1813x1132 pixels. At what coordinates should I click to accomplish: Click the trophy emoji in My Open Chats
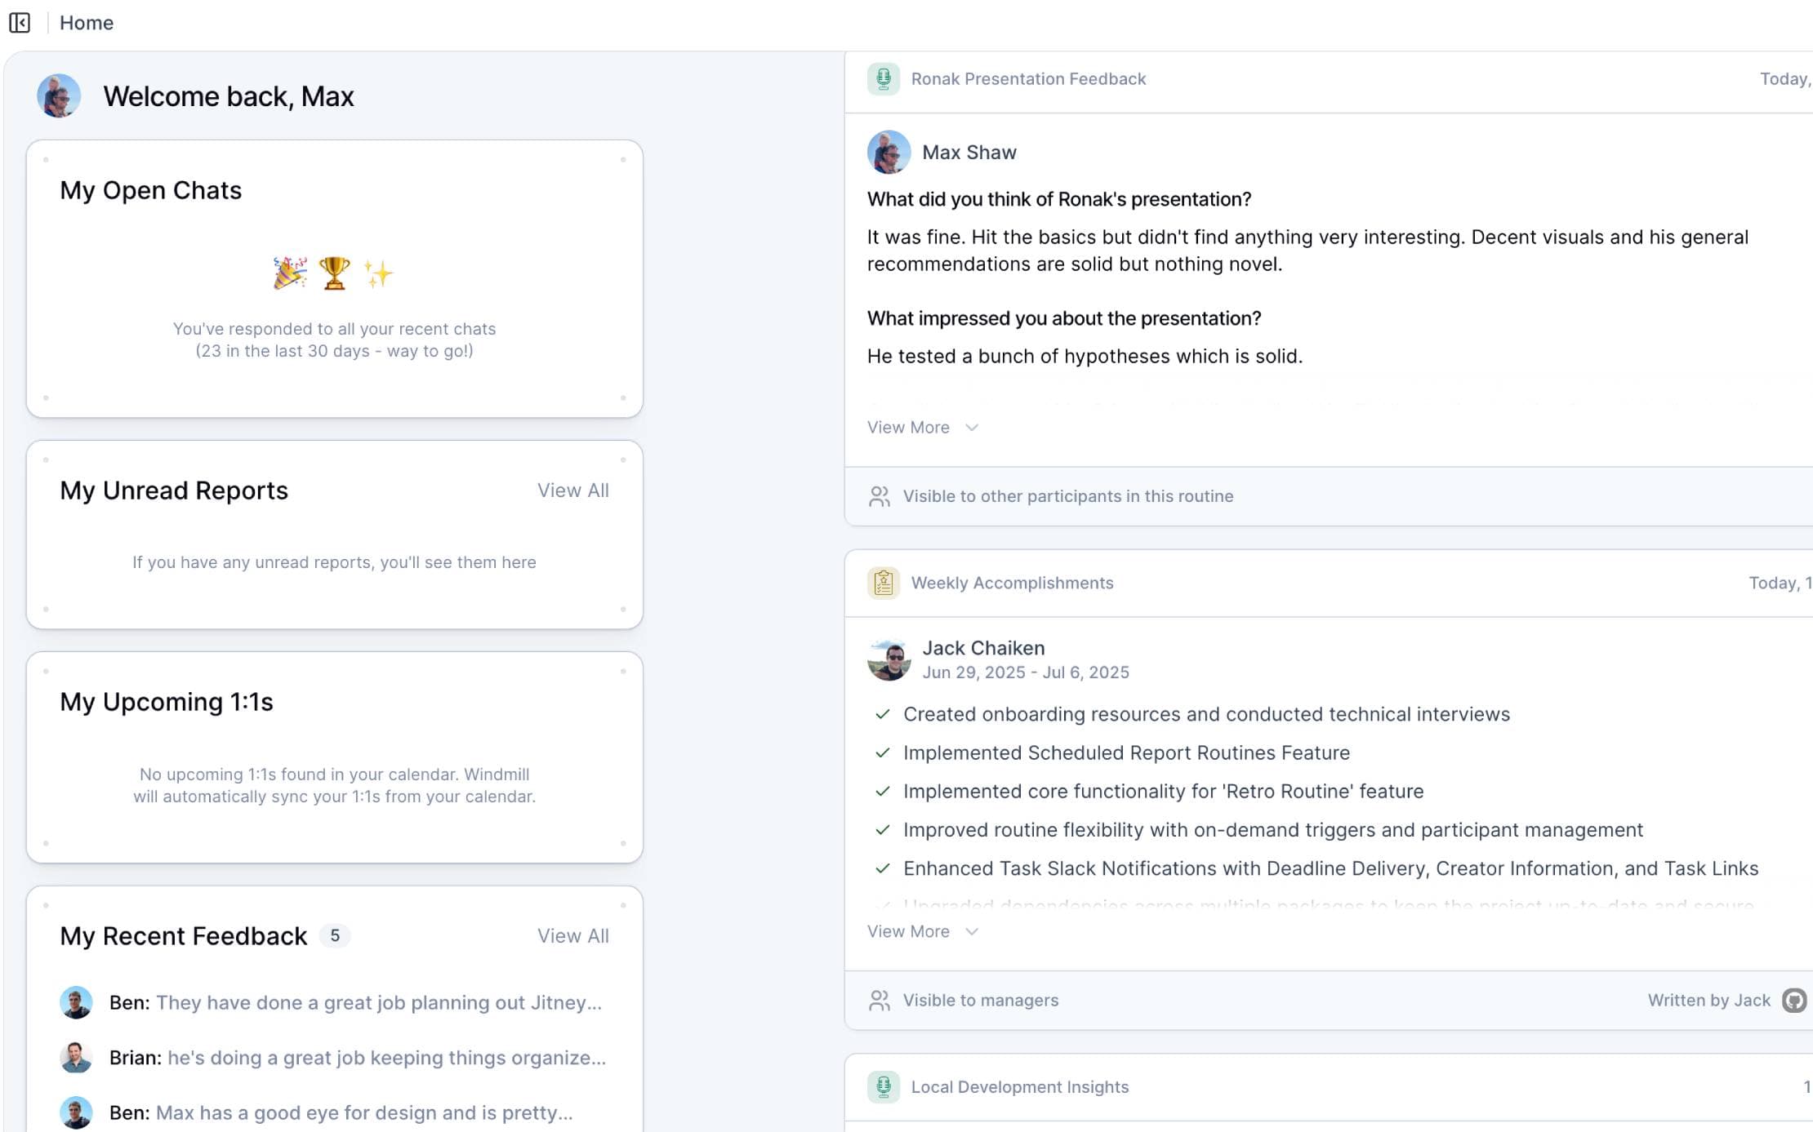[x=334, y=273]
